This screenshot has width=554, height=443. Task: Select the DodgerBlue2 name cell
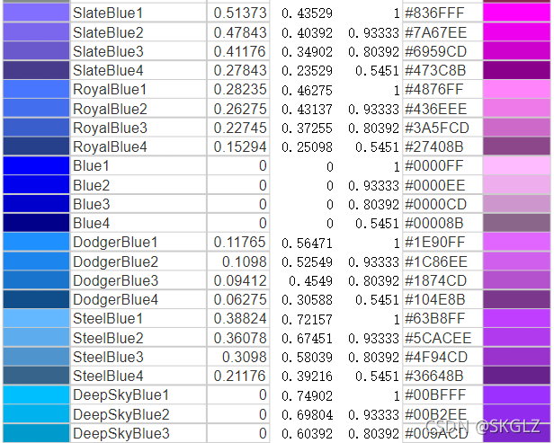point(138,261)
